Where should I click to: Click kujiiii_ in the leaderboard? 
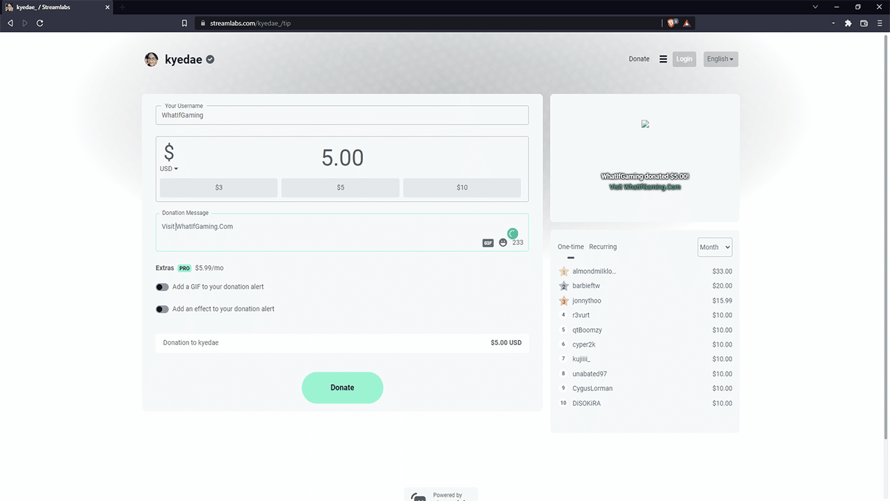coord(581,359)
